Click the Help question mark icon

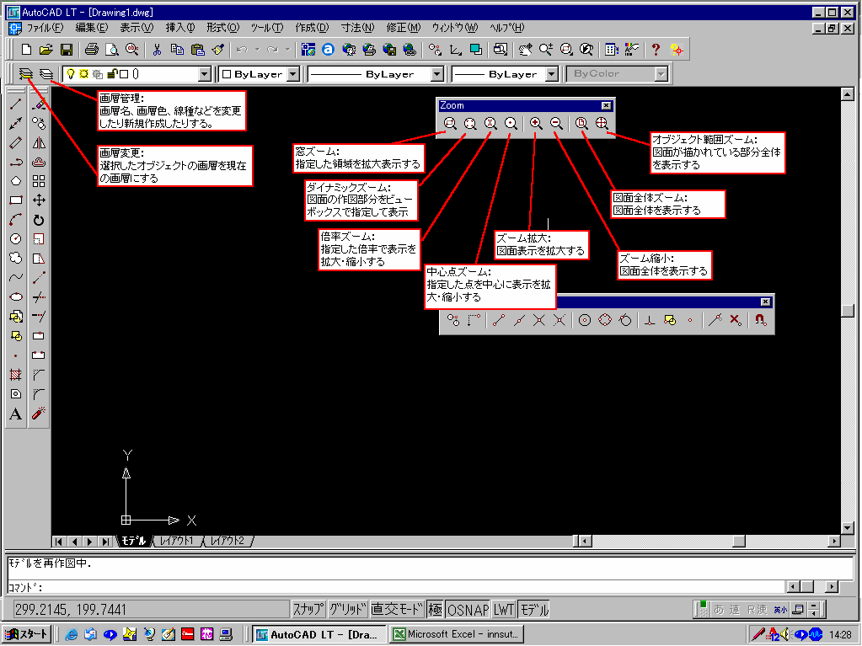pos(656,50)
